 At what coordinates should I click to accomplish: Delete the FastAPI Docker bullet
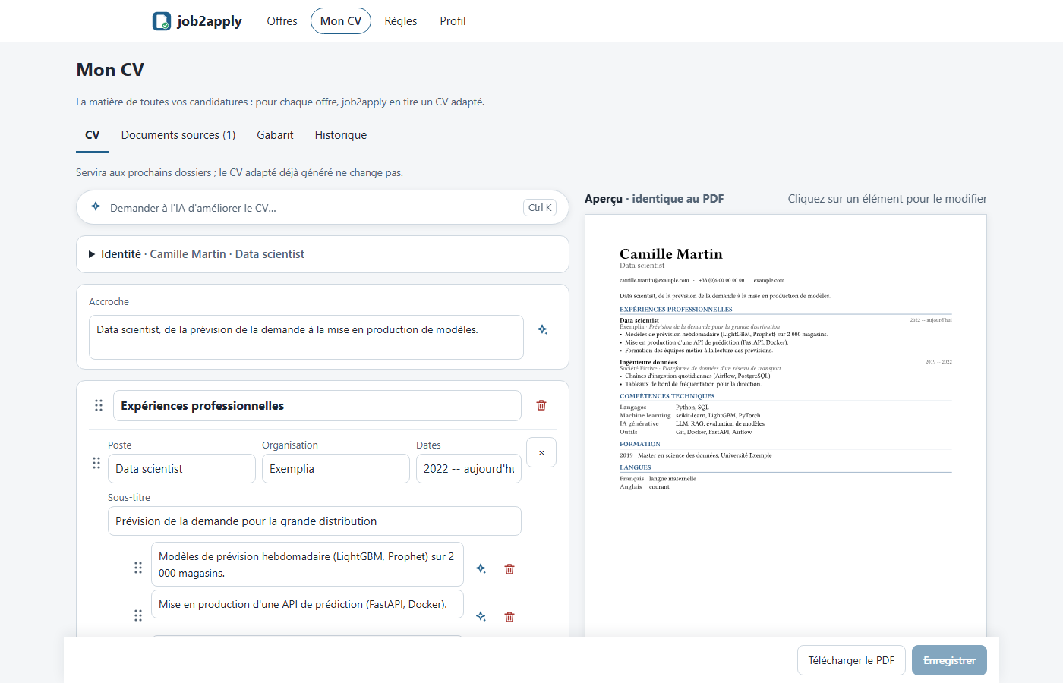click(509, 617)
